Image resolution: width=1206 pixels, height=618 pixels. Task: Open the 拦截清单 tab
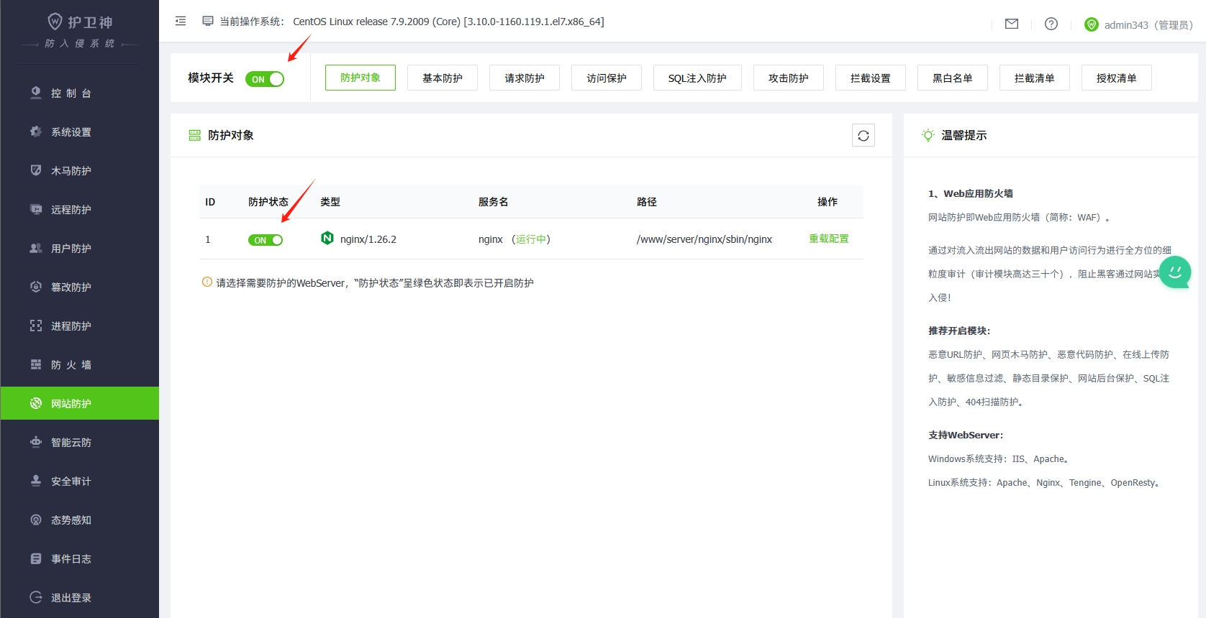(x=1035, y=78)
